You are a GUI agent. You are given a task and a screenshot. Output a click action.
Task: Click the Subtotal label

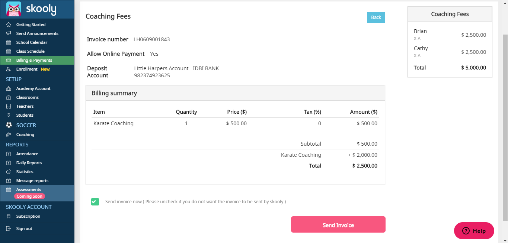pyautogui.click(x=311, y=144)
